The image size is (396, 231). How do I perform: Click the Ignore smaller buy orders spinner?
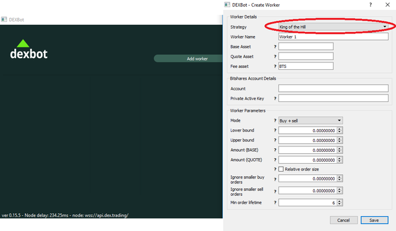coord(340,178)
